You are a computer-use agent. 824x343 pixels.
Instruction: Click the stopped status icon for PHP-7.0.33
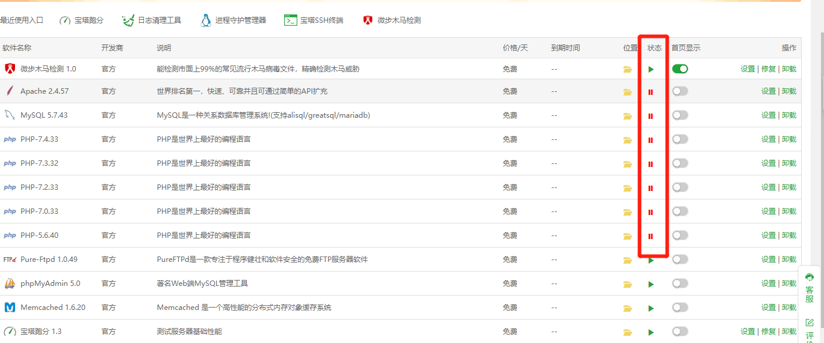[651, 212]
